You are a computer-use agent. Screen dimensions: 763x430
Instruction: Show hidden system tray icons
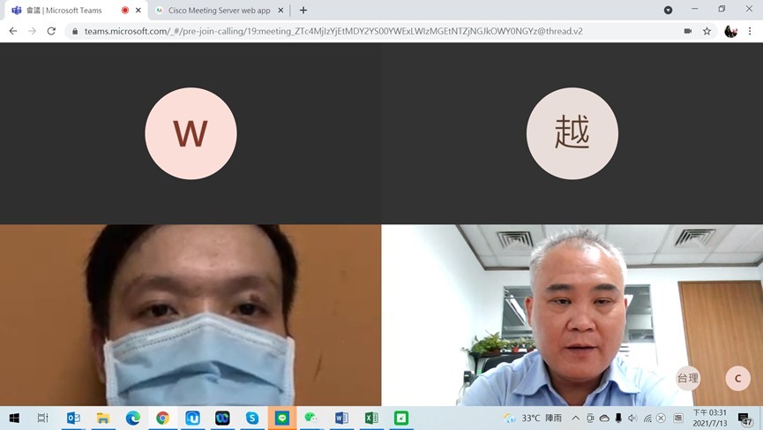(575, 418)
